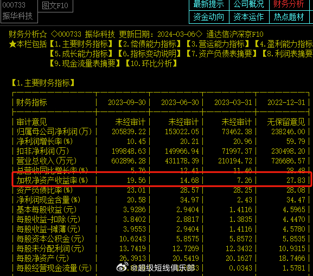Screen dimensions: 313x276
Task: Jump to 【4.盈利能力指标 link
Action: coord(284,44)
